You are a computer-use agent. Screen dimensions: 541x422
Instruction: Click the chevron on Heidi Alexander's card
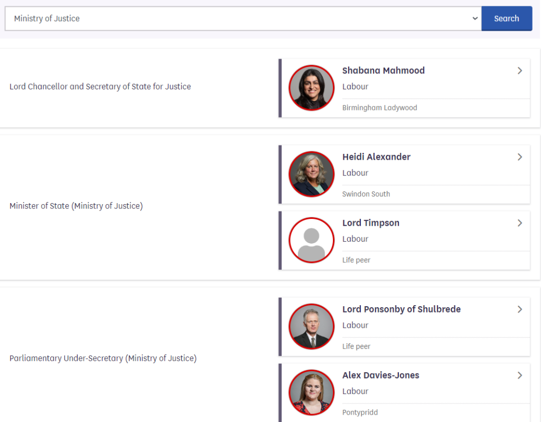520,157
